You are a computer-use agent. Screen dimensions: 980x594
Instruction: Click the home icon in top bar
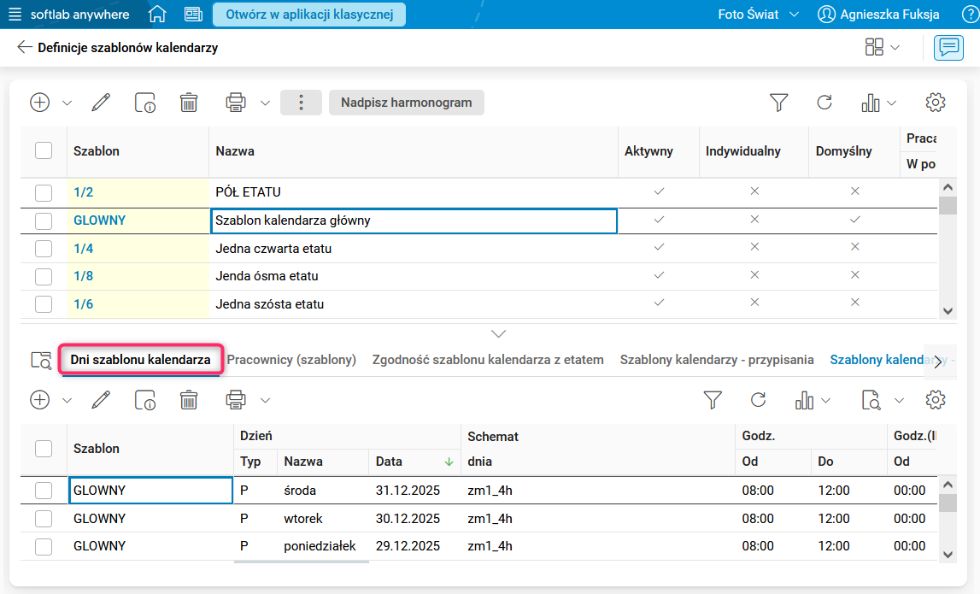pos(157,15)
